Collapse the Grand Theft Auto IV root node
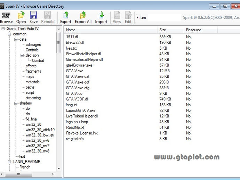This screenshot has height=180, width=240. [x=3, y=28]
